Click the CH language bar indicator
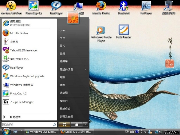The image size is (180, 135). 127,131
